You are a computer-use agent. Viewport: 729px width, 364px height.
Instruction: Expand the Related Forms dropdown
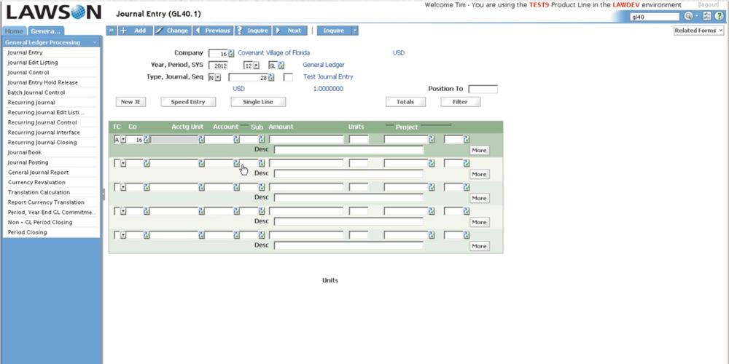tap(698, 31)
